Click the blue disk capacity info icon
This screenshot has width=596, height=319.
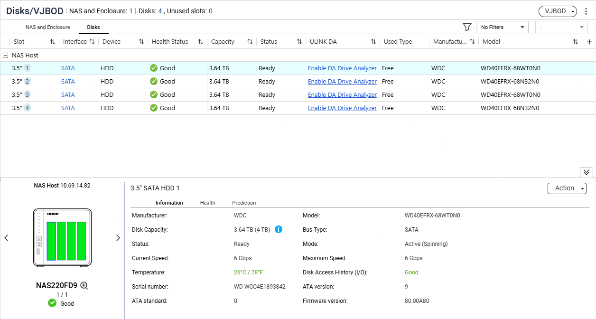(279, 230)
